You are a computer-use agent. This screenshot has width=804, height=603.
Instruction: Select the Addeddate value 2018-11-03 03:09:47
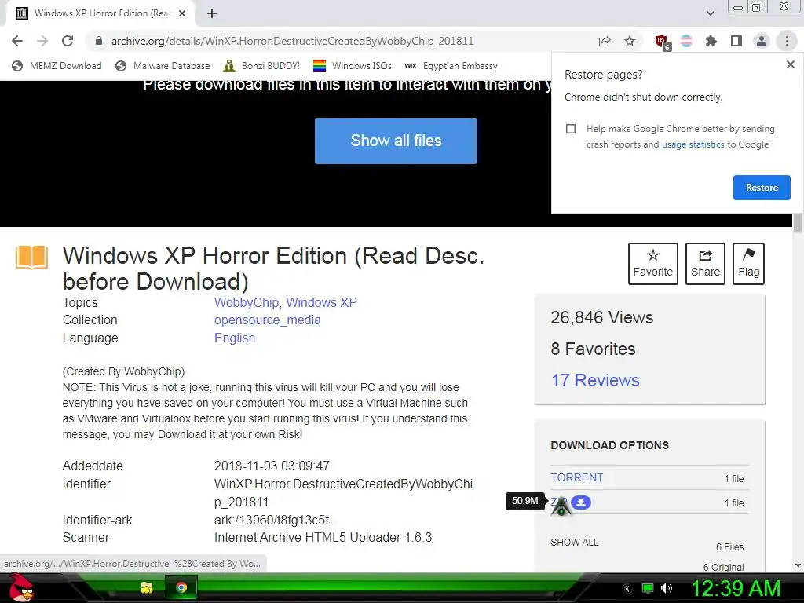(x=272, y=466)
